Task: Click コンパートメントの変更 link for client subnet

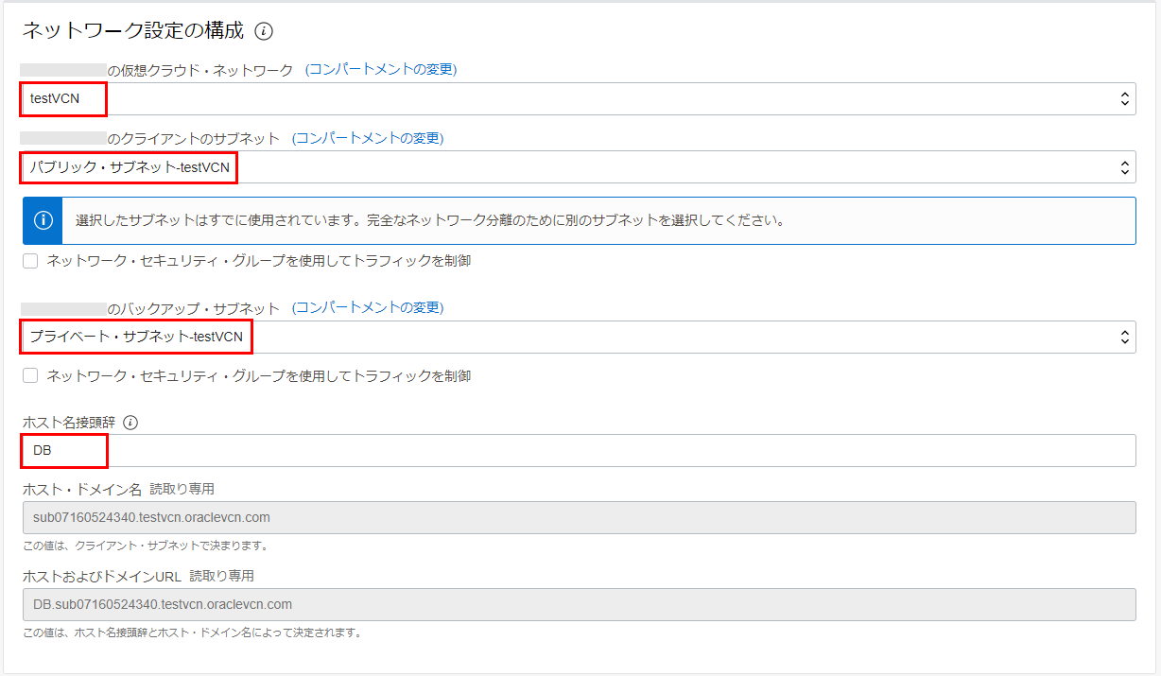Action: click(x=367, y=138)
